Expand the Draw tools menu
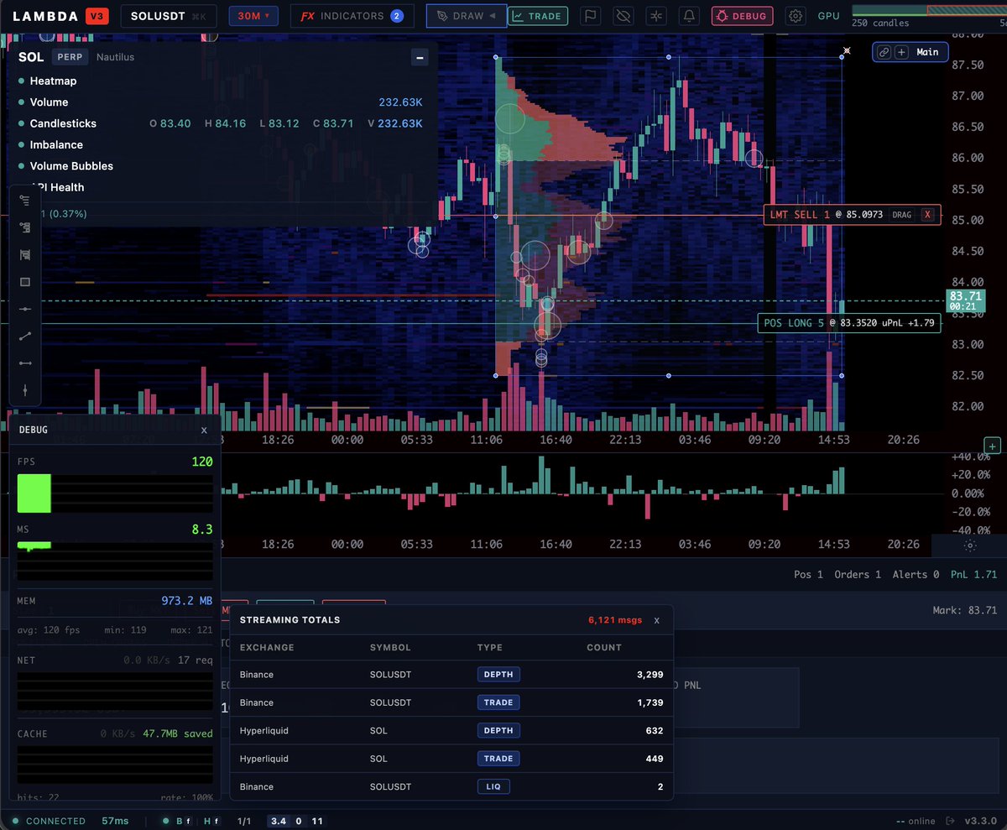 tap(466, 16)
